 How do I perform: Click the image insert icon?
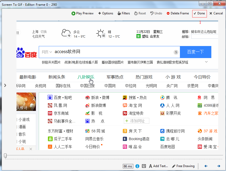(144, 166)
